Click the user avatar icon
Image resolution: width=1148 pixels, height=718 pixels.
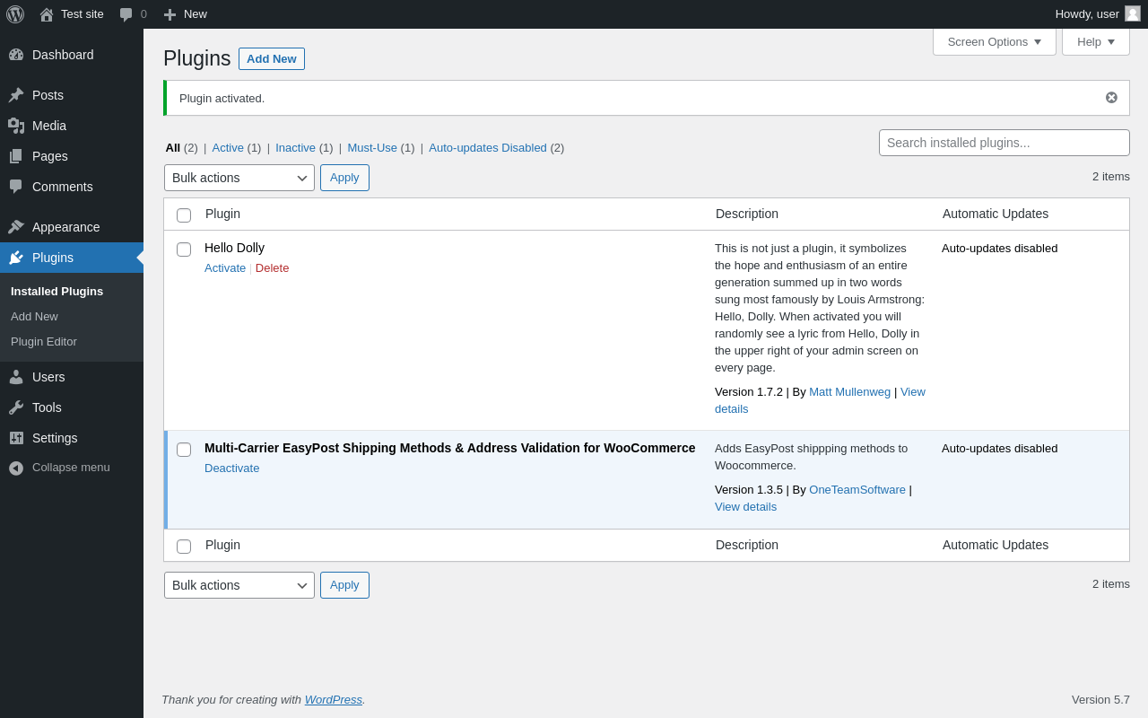click(1133, 13)
